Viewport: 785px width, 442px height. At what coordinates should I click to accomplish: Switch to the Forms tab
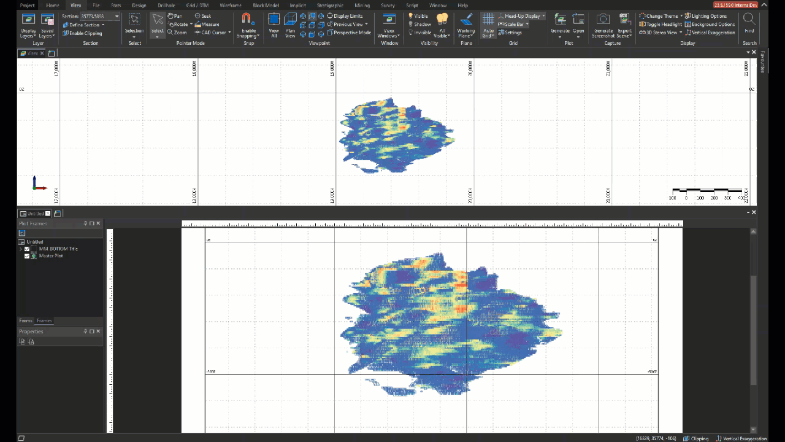click(25, 320)
